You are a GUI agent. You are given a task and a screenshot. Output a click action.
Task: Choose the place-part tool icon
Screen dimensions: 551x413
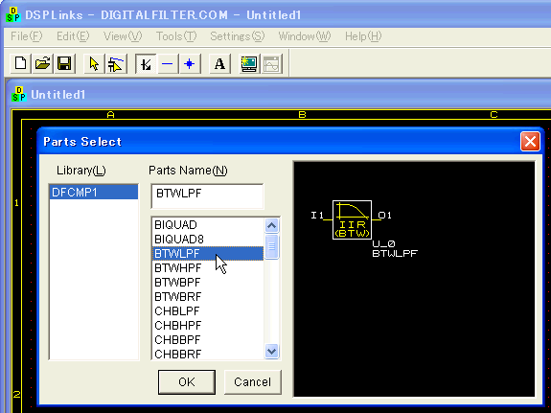(116, 63)
